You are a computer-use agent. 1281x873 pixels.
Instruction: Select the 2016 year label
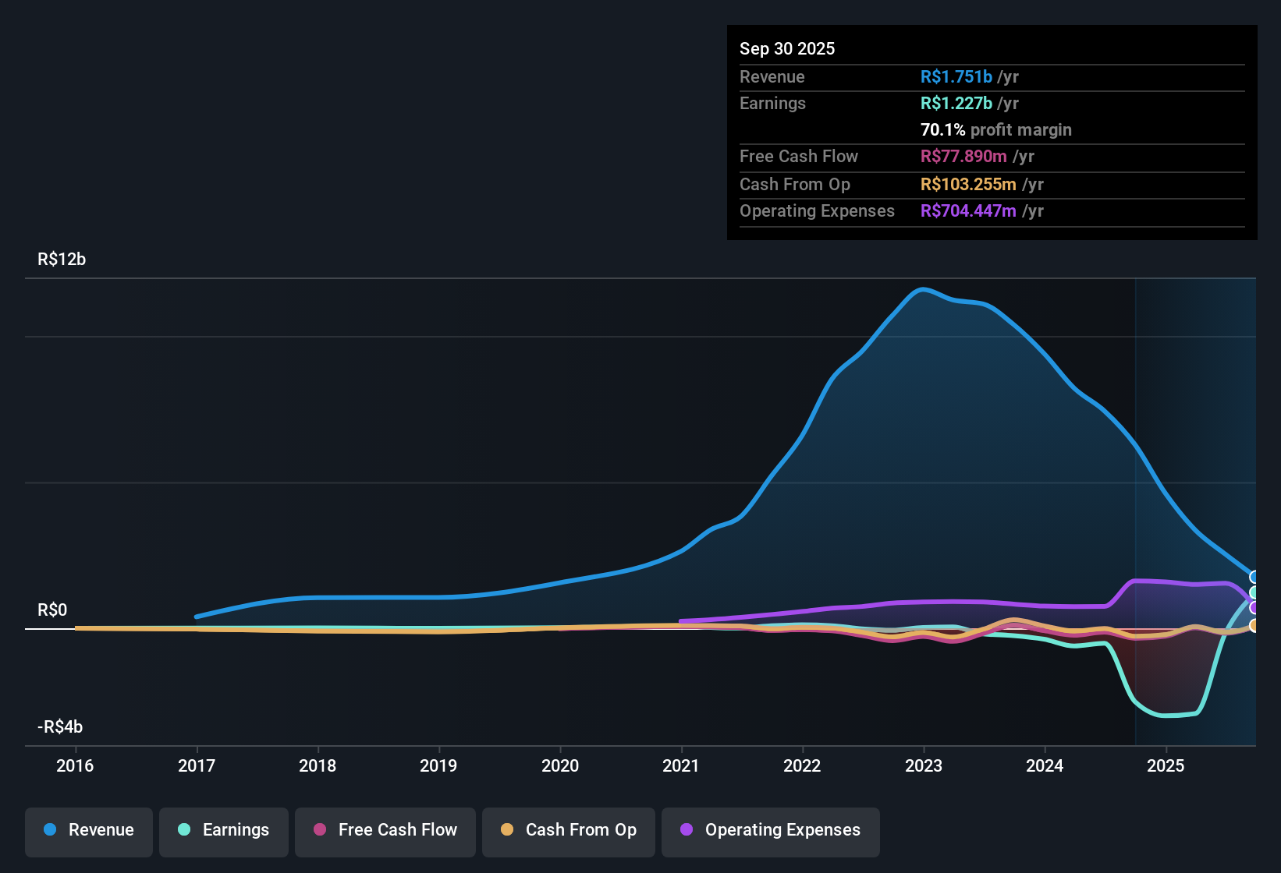(75, 766)
